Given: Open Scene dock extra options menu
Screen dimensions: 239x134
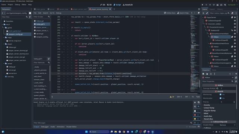Looking at the screenshot, I should tap(236, 13).
